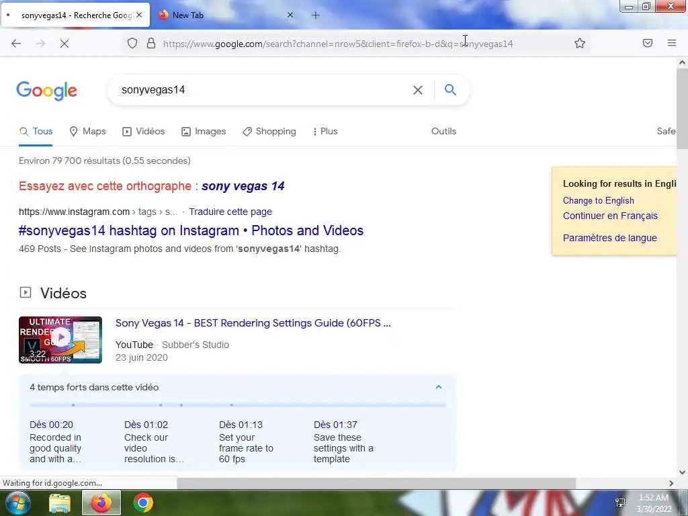Click the Firefox taskbar icon

tap(101, 503)
